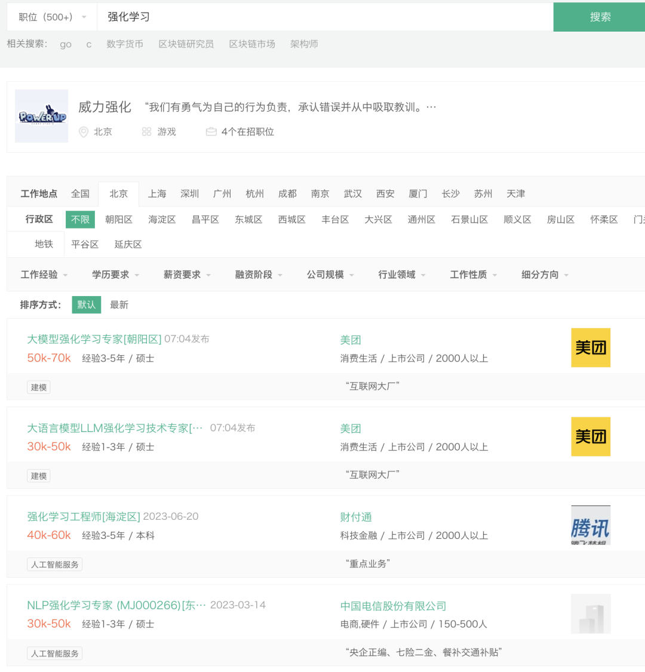Click placeholder building logo of 中国电信
Viewport: 645px width, 672px height.
591,614
